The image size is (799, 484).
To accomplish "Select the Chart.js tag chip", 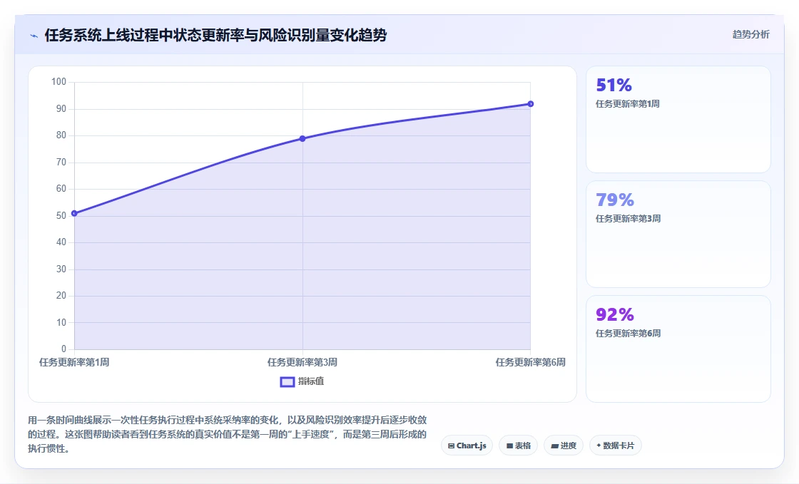I will pos(467,446).
